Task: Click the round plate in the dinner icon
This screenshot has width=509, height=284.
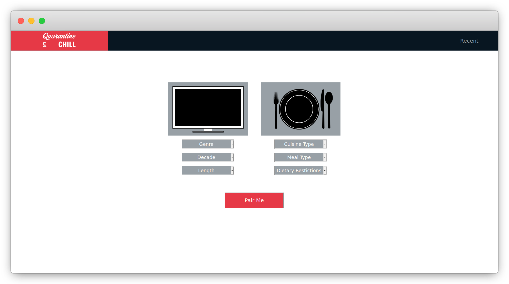Action: pyautogui.click(x=299, y=109)
